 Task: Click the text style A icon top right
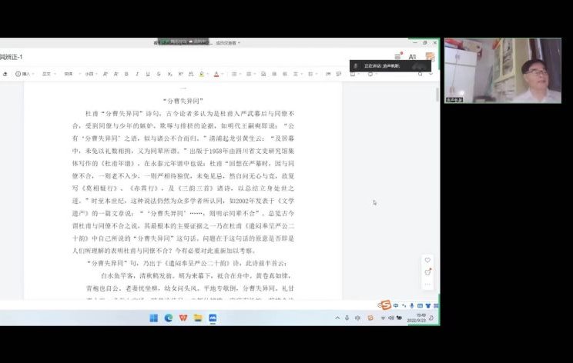pyautogui.click(x=413, y=57)
